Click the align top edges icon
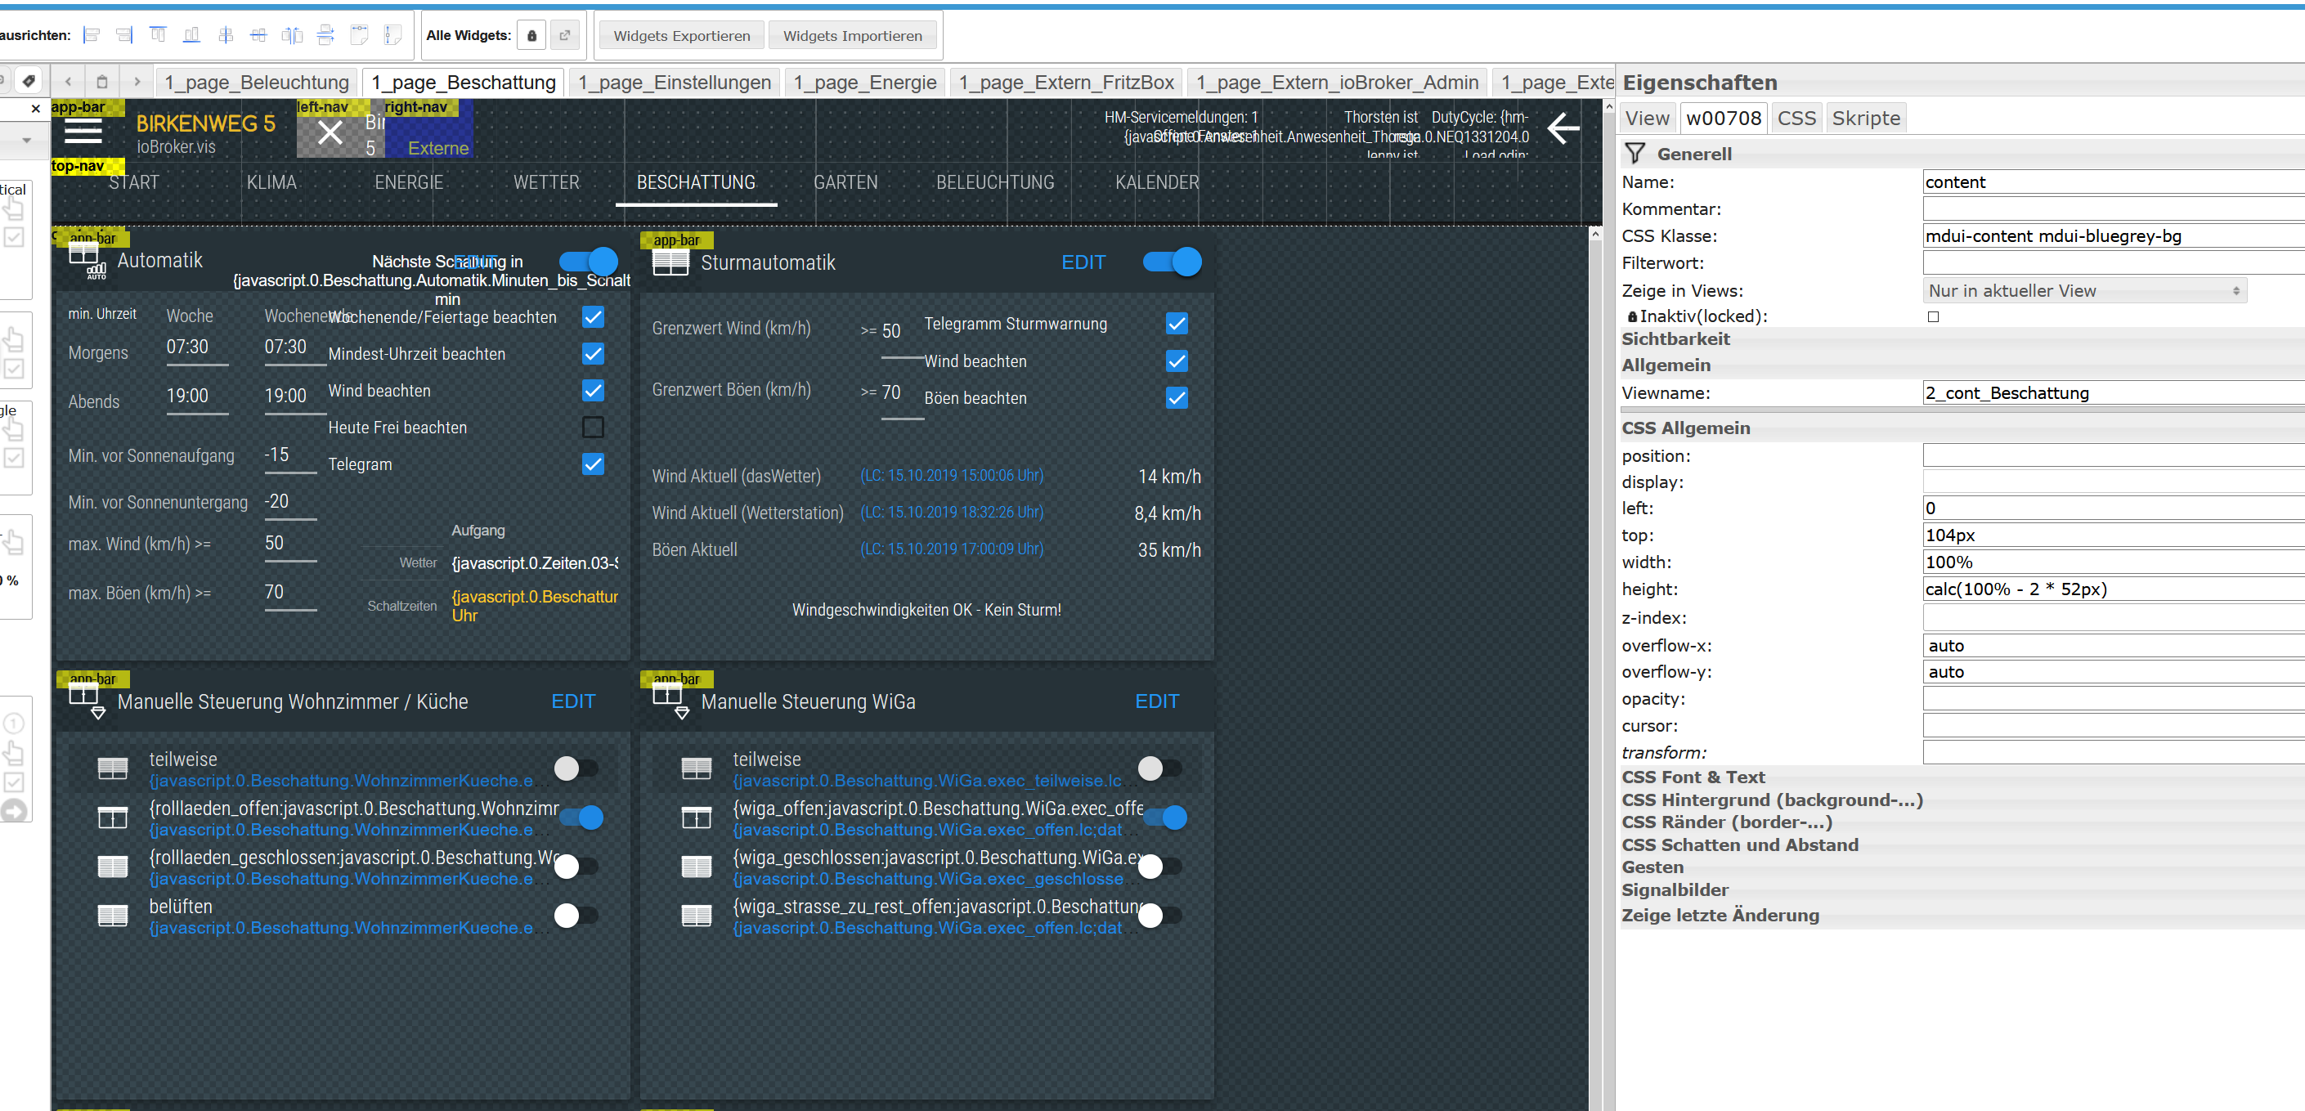 [158, 35]
